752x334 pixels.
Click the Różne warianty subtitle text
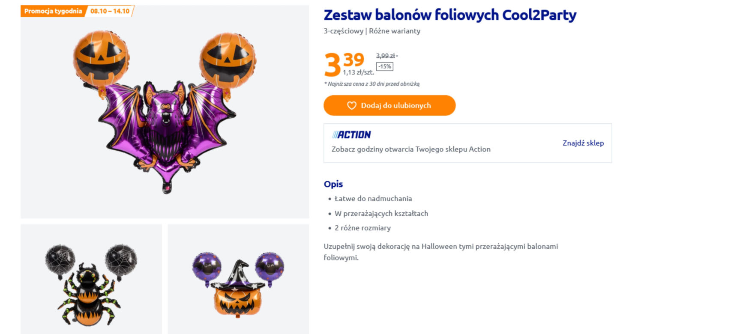tap(395, 31)
